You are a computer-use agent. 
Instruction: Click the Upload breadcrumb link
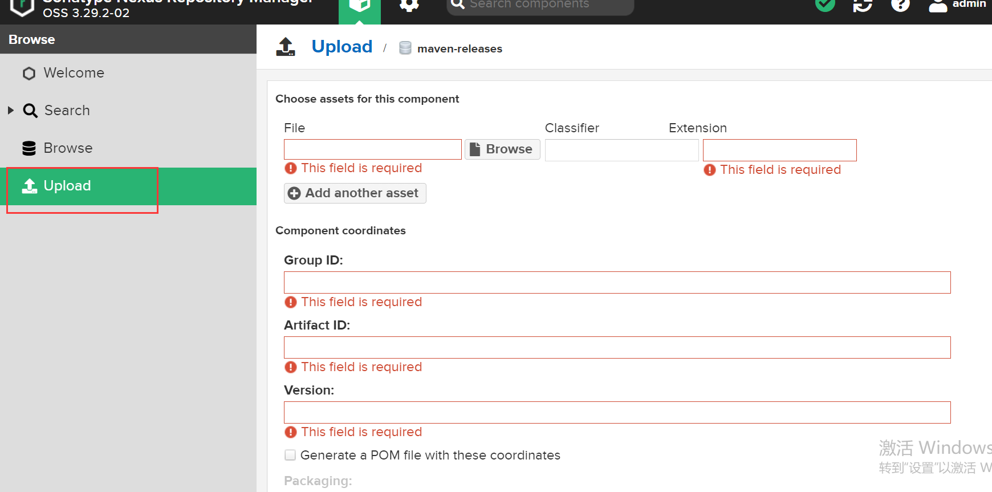coord(341,47)
